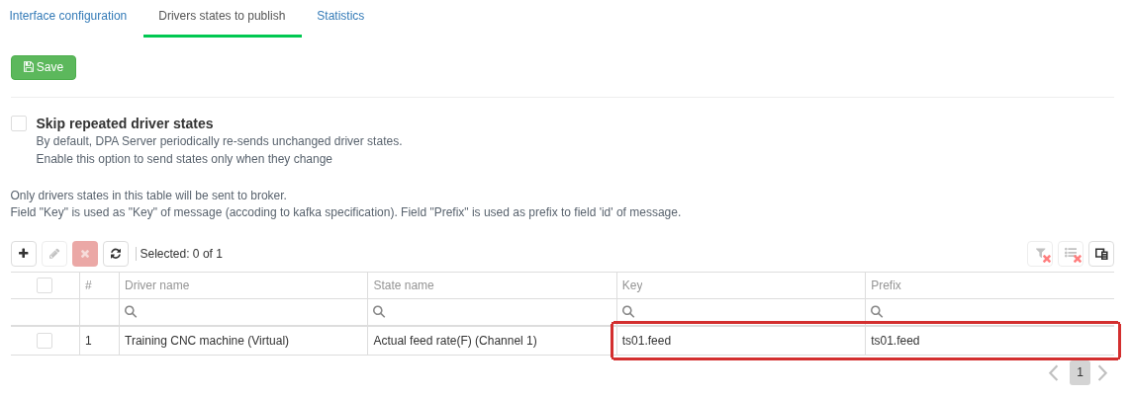Screen dimensions: 1130x397
Task: Clear filters using funnel icon
Action: coord(1040,253)
